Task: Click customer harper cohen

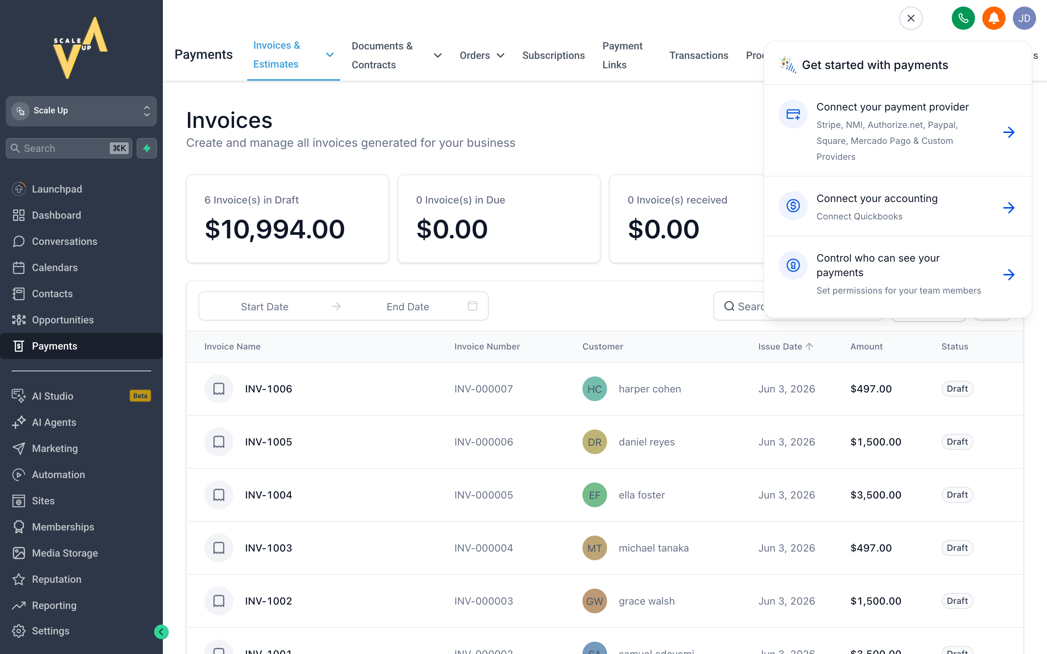Action: tap(649, 389)
